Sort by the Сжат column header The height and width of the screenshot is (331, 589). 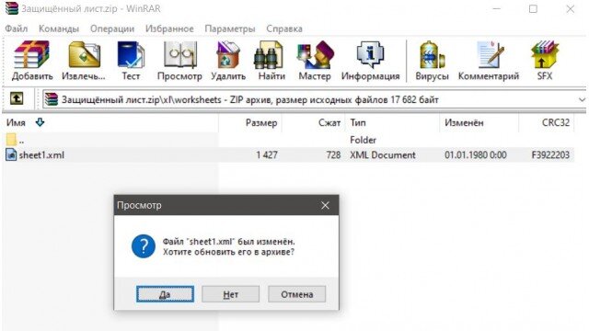point(329,122)
